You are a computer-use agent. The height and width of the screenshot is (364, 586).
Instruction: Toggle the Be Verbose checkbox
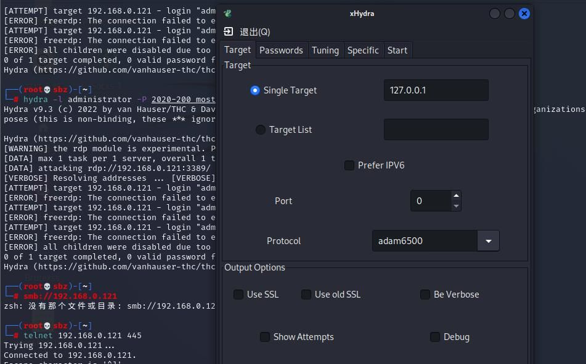pyautogui.click(x=425, y=295)
